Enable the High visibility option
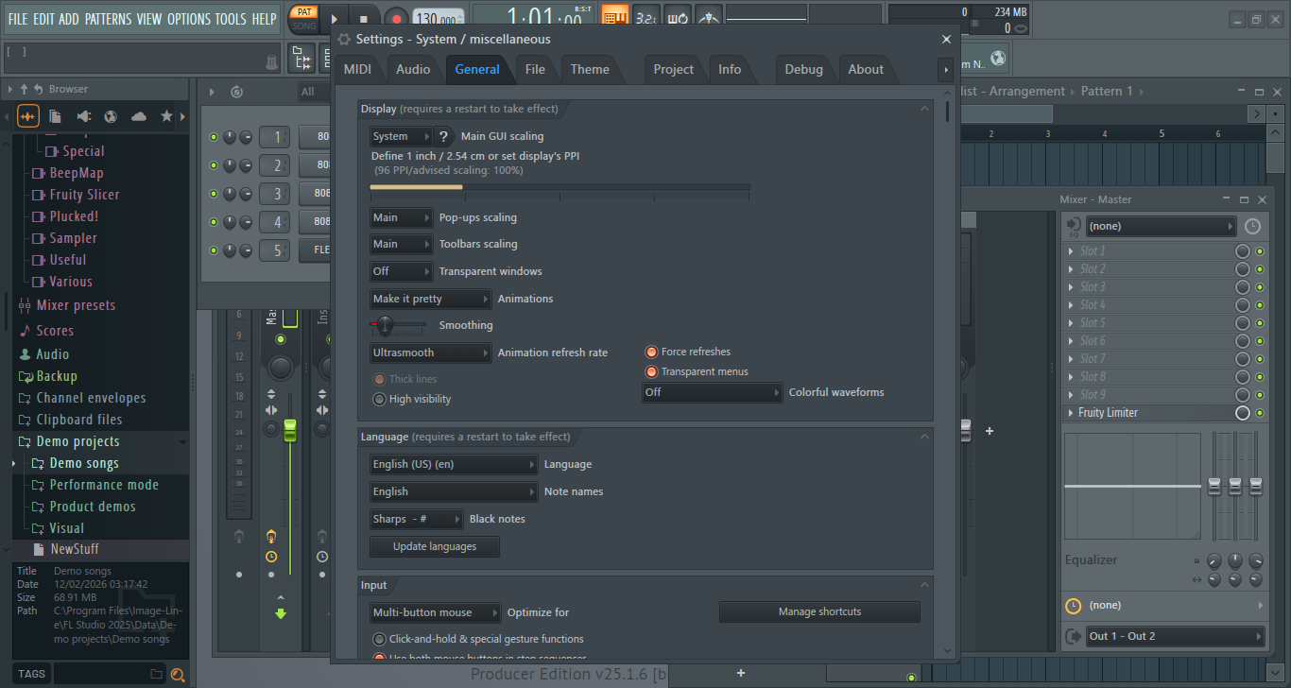1291x688 pixels. click(380, 399)
